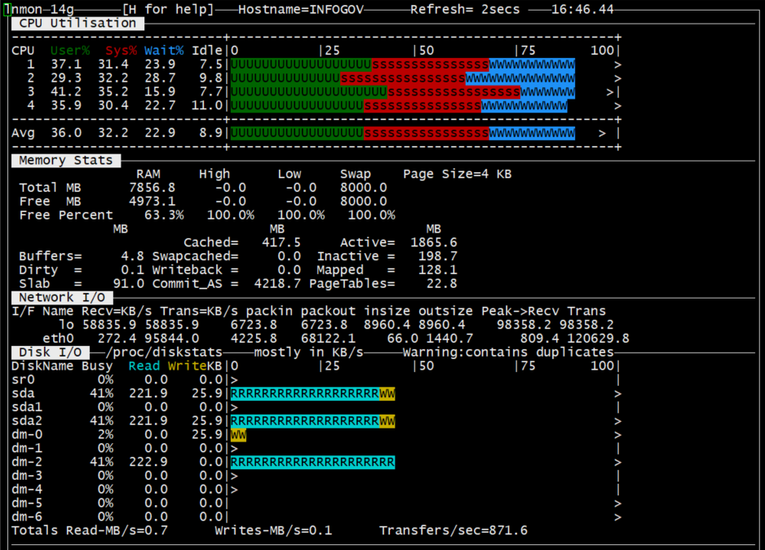Click the green User% column header
The width and height of the screenshot is (765, 550).
tap(70, 51)
